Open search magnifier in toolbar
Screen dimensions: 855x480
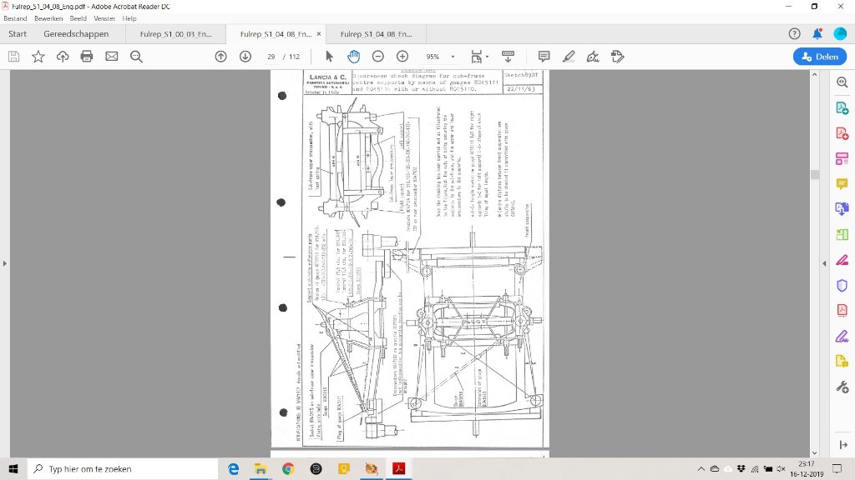point(136,57)
